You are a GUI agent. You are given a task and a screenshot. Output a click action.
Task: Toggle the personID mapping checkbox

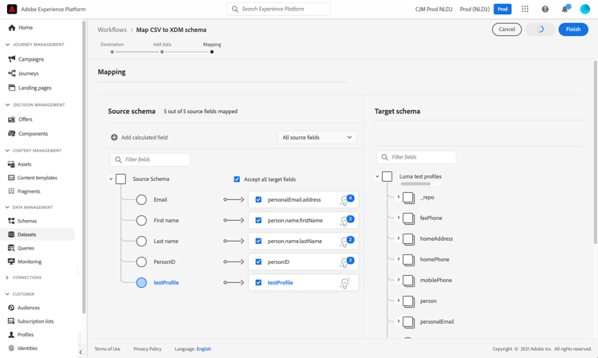[258, 262]
